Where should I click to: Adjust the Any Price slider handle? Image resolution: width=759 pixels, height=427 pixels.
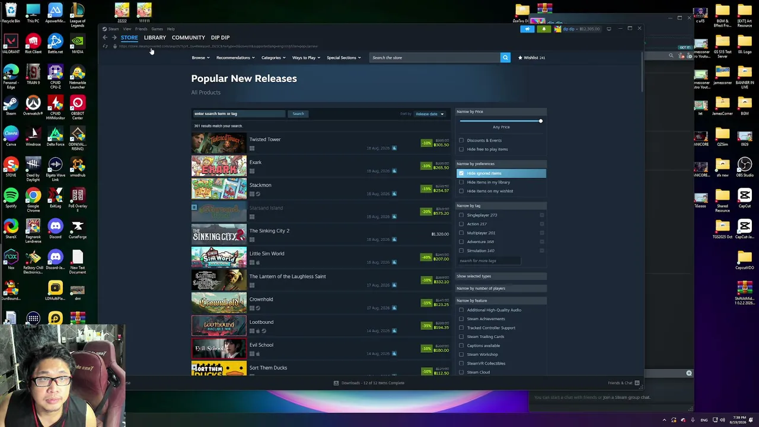540,121
